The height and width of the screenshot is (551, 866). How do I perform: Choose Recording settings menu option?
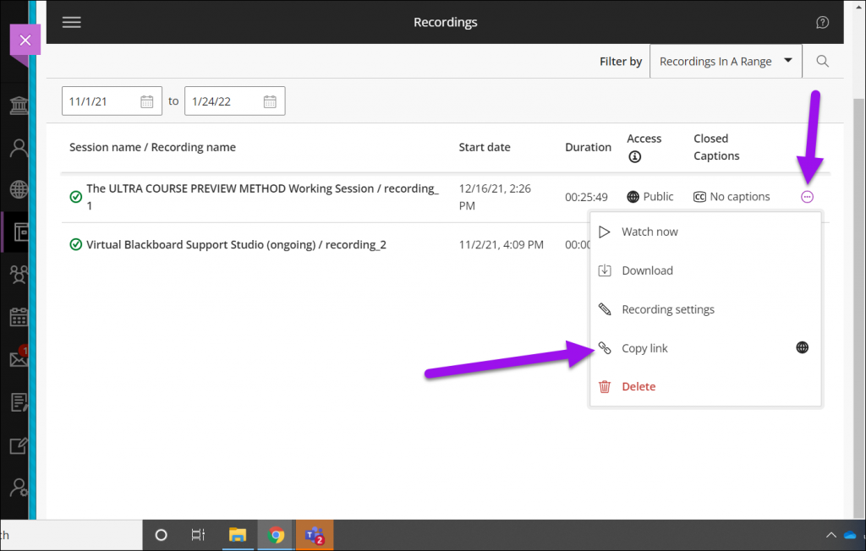[x=667, y=308]
